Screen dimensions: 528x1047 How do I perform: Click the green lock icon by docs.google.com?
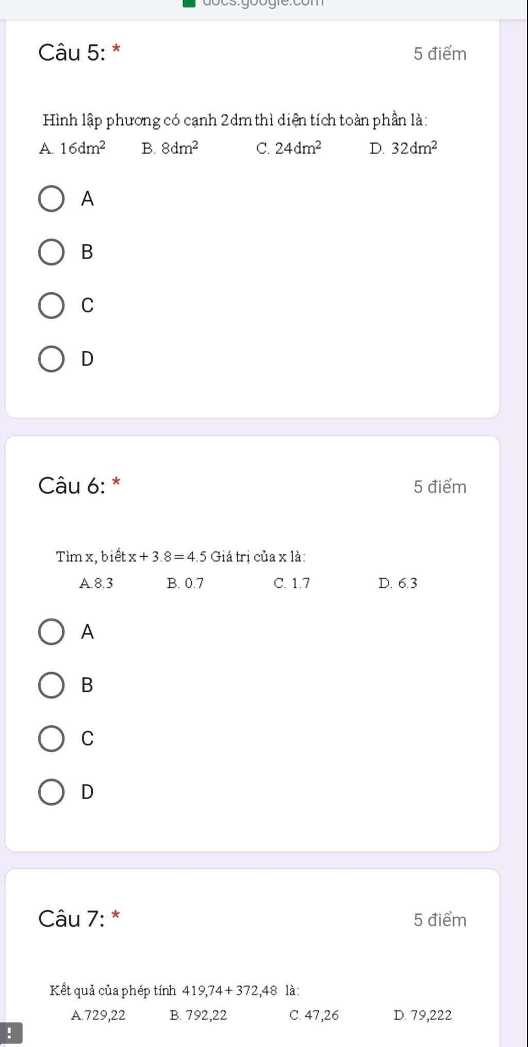pyautogui.click(x=190, y=3)
